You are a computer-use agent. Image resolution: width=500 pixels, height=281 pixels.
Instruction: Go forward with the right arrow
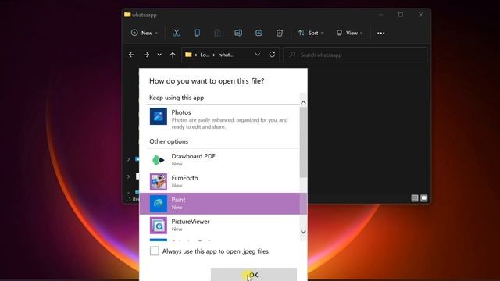coord(146,55)
